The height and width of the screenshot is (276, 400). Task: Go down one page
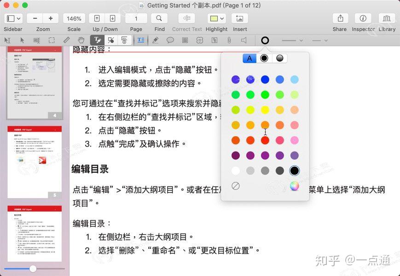(x=112, y=18)
